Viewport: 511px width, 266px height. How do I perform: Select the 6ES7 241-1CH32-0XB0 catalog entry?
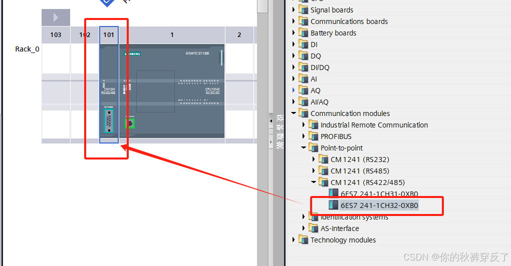[379, 205]
